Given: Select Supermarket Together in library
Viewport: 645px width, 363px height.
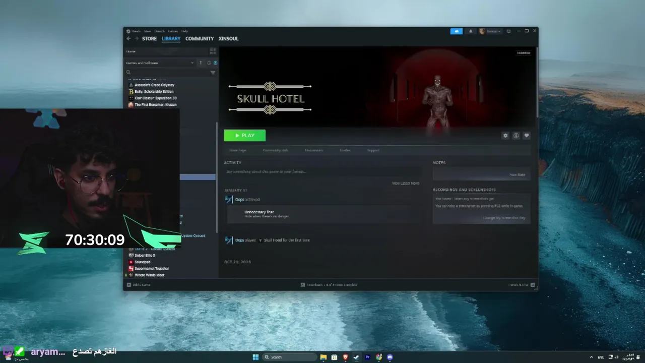Looking at the screenshot, I should (152, 269).
